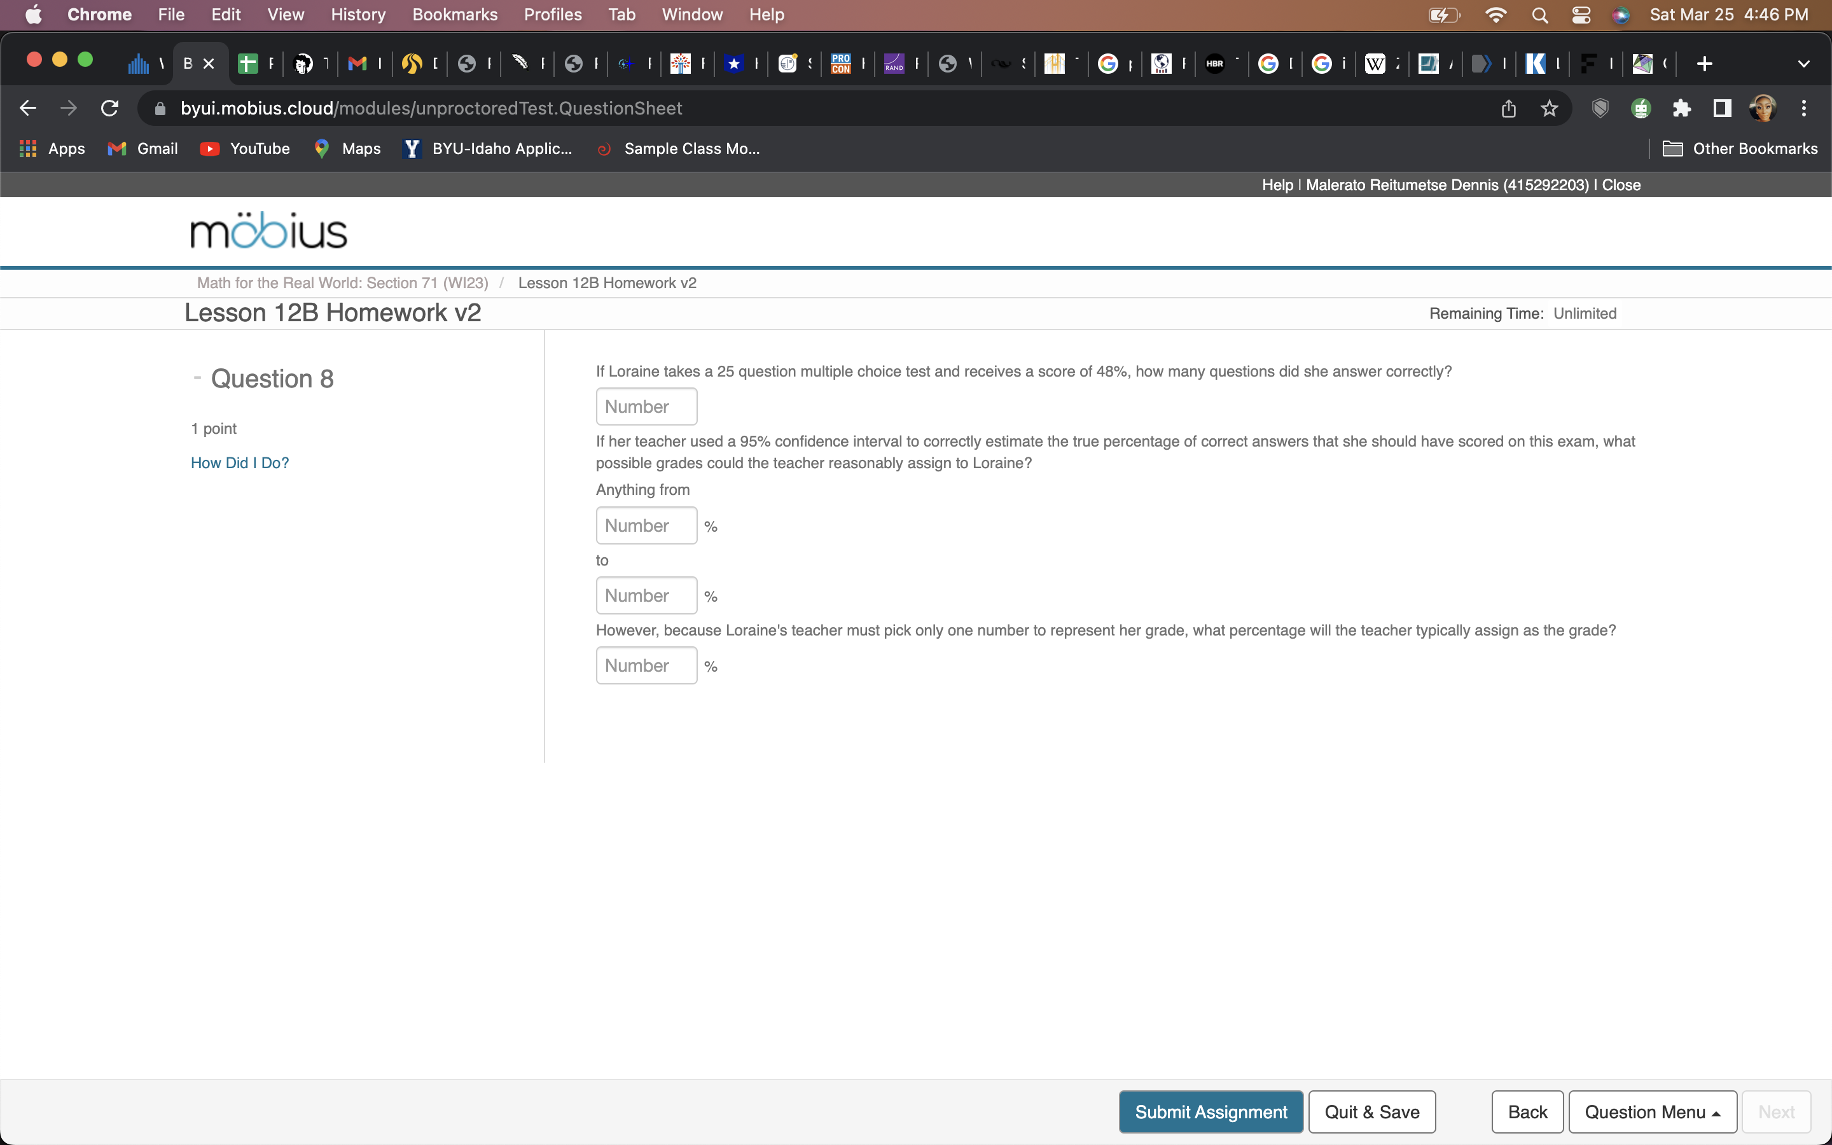
Task: Click the forward navigation arrow icon
Action: 67,108
